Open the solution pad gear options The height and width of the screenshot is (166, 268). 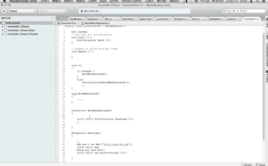(53, 23)
